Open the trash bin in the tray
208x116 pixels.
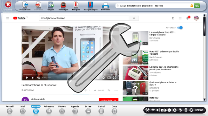(x=186, y=110)
